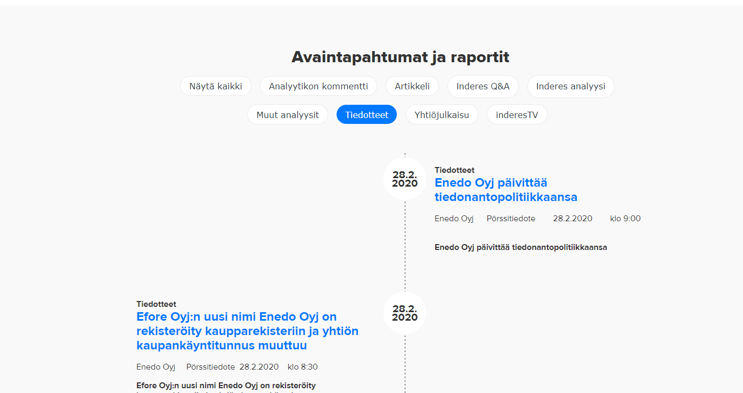Image resolution: width=743 pixels, height=393 pixels.
Task: Show inderesTV content
Action: pyautogui.click(x=517, y=114)
